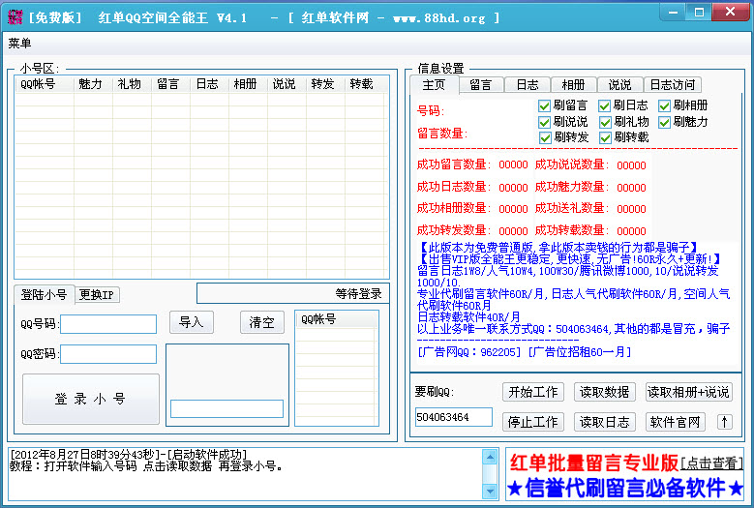This screenshot has height=508, width=754.
Task: Focus the QQ密码 input field
Action: [x=108, y=354]
